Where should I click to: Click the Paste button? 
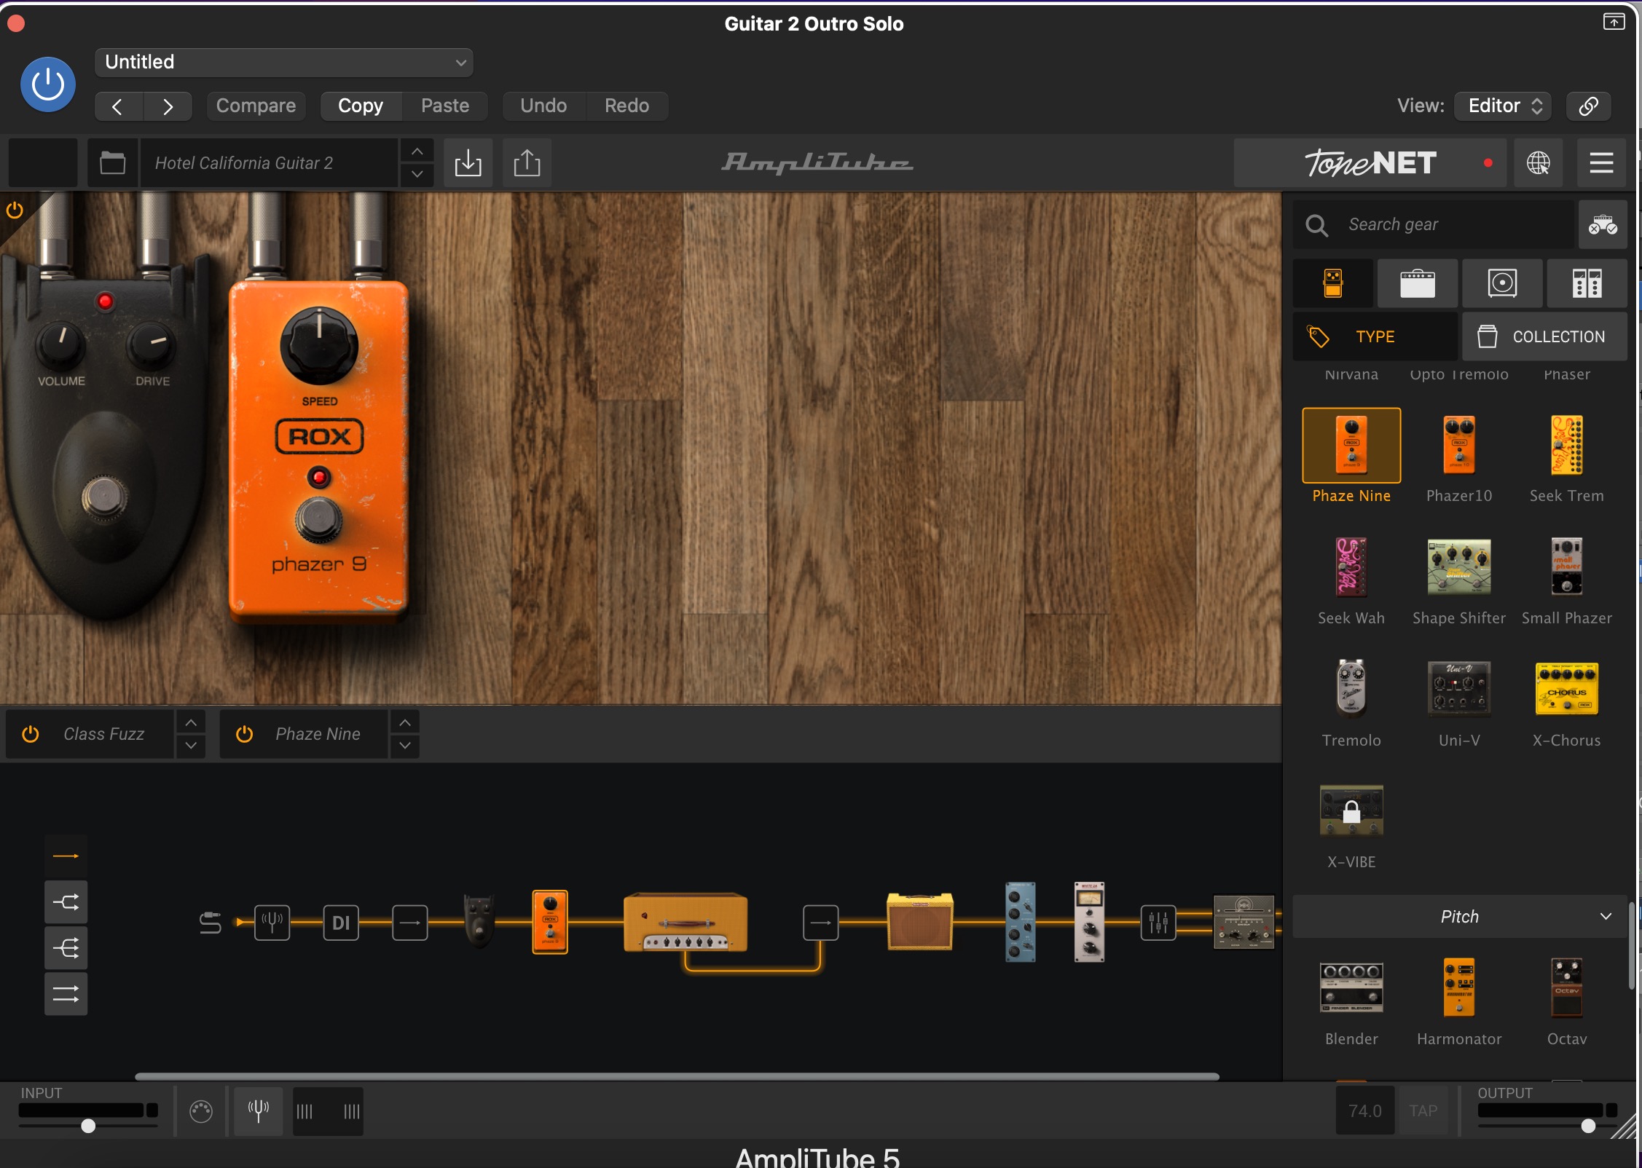(x=445, y=106)
